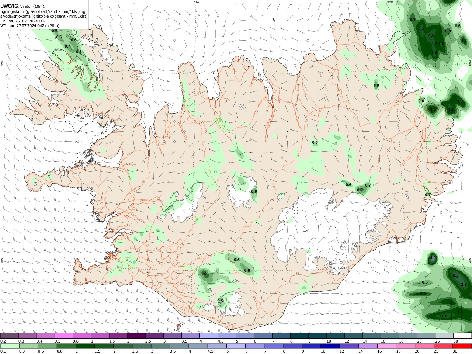This screenshot has width=472, height=354.
Task: Click the white snow legend swatch labeled 30
Action: click(462, 336)
